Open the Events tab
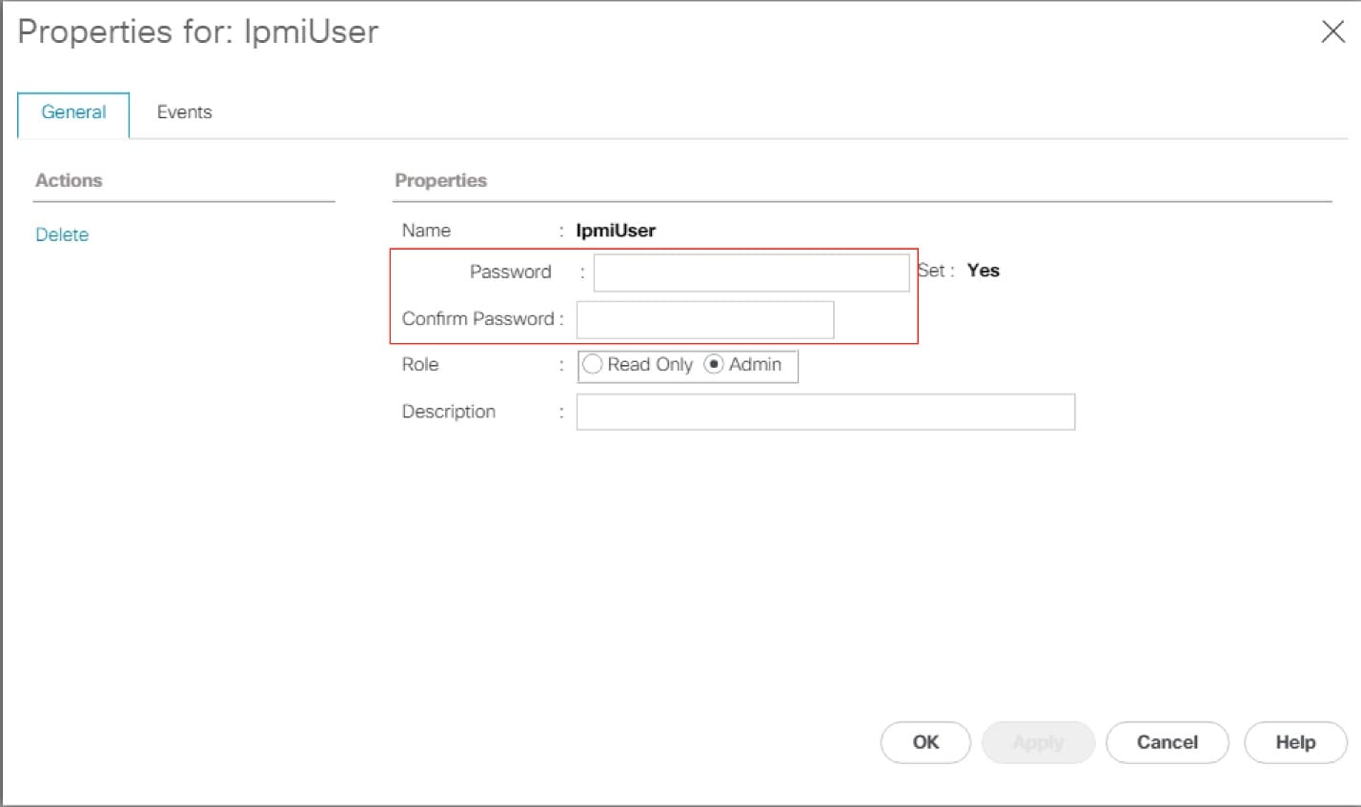Image resolution: width=1361 pixels, height=807 pixels. pyautogui.click(x=184, y=112)
